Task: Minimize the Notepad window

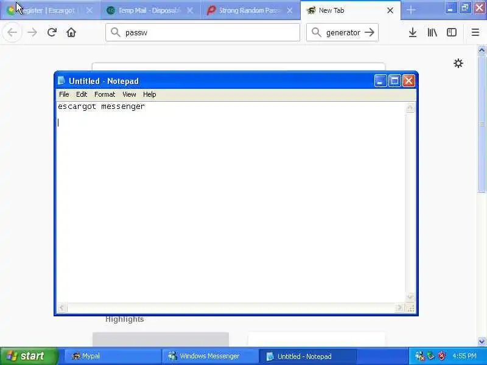Action: (380, 81)
